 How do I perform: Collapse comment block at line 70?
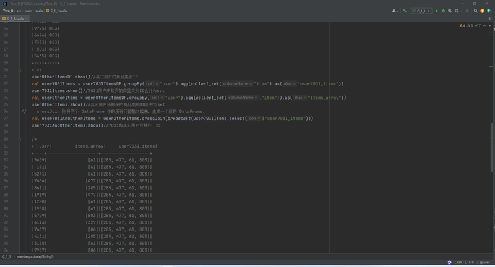point(20,70)
